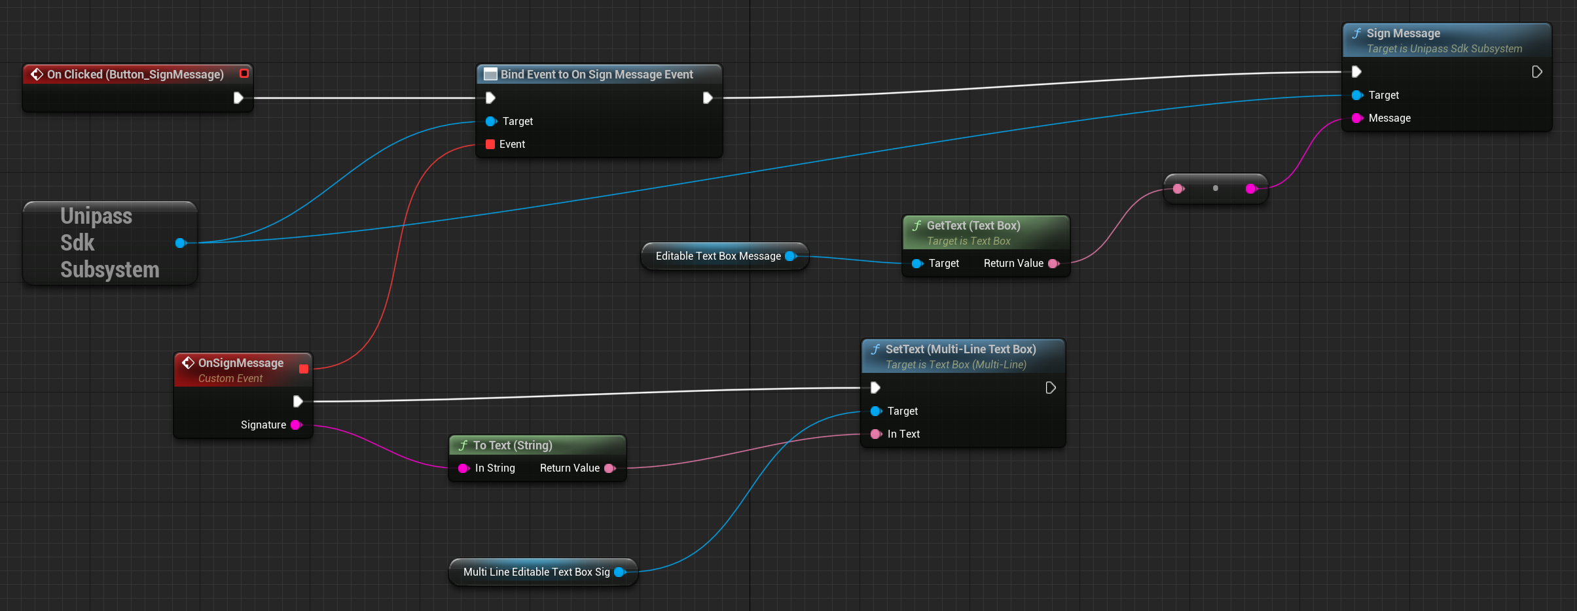This screenshot has height=611, width=1577.
Task: Click the Target pin on Bind Event node
Action: coord(490,122)
